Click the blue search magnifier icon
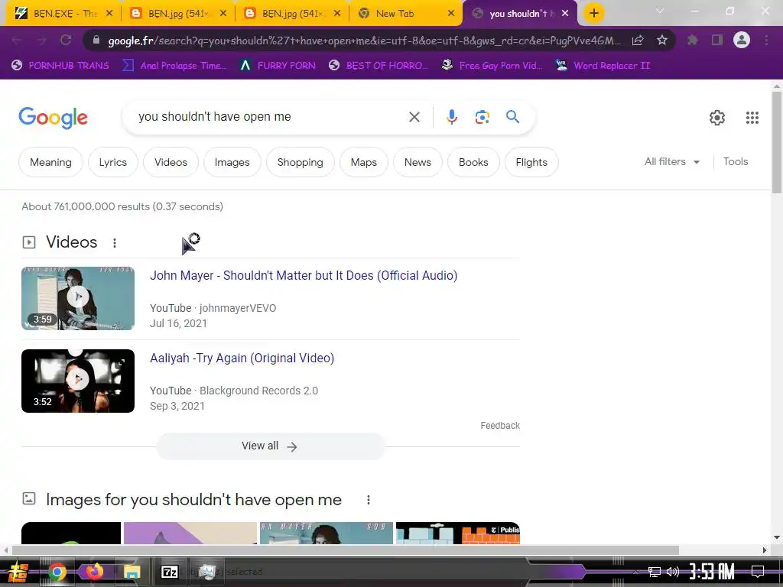783x587 pixels. click(x=512, y=117)
